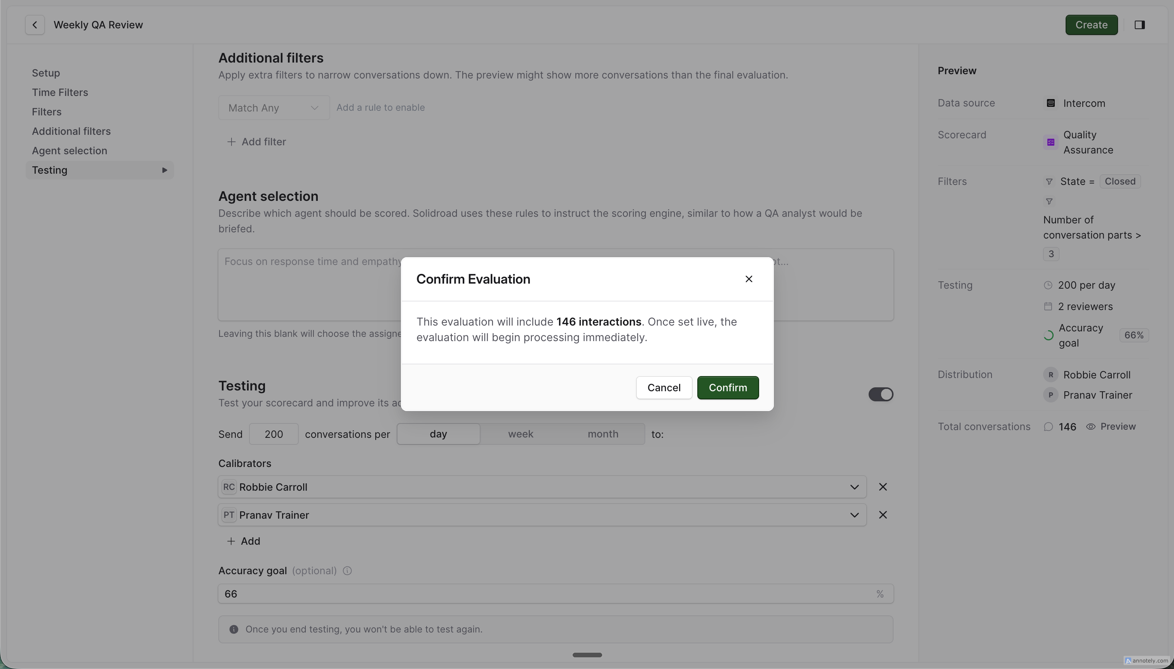Screen dimensions: 1174x669
Task: Remove Robbie Carroll calibrator with the X icon
Action: [x=883, y=487]
